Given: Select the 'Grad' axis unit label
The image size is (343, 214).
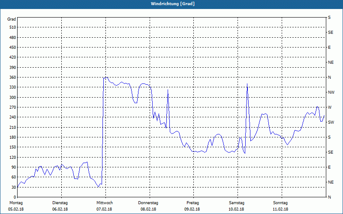Looking at the screenshot, I should tap(12, 19).
